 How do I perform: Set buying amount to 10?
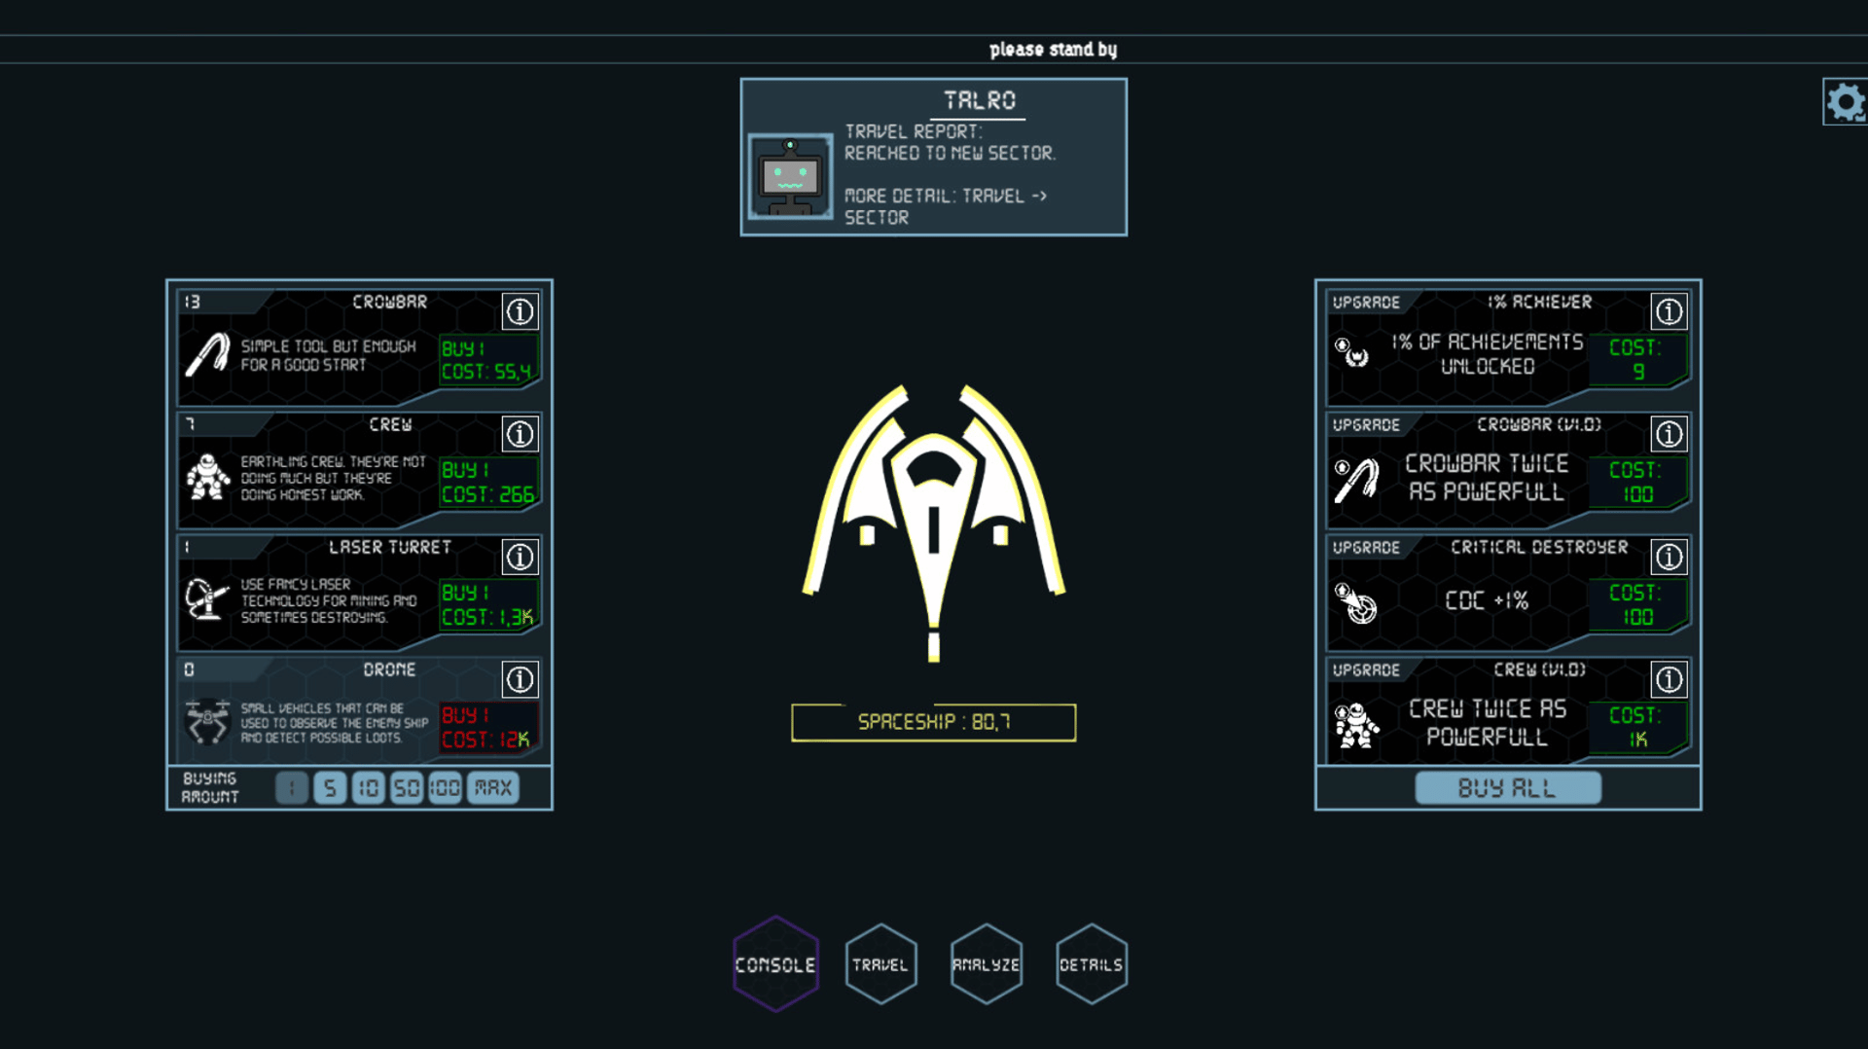(368, 788)
